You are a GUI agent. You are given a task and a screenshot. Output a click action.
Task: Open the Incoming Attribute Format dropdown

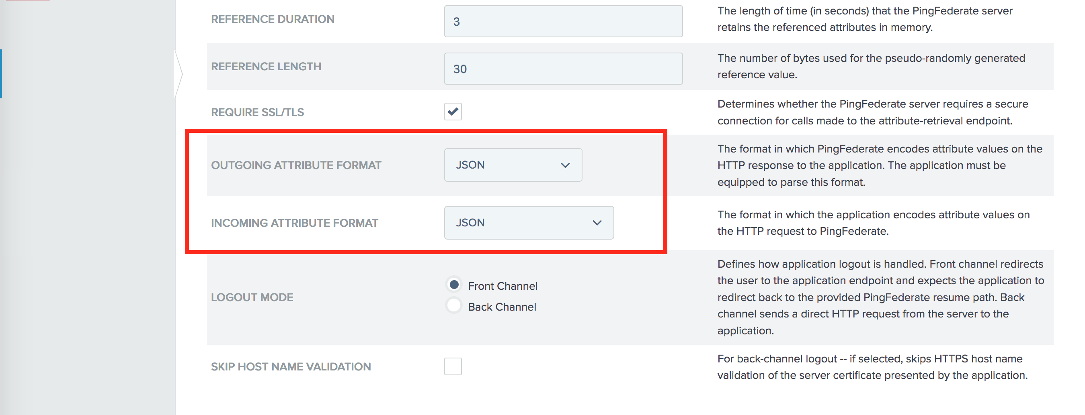pos(529,222)
